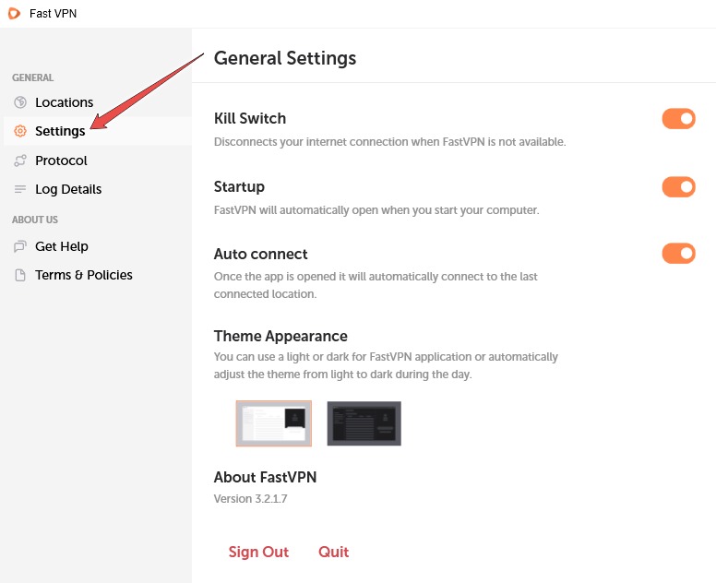Select the dark theme thumbnail

(364, 423)
